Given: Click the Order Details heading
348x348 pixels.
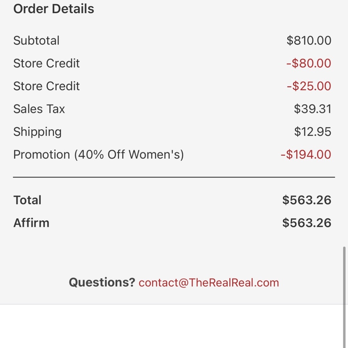Looking at the screenshot, I should (x=54, y=9).
